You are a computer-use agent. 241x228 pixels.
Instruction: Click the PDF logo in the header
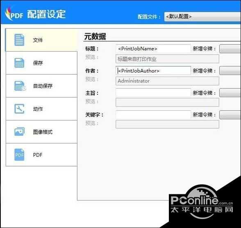(x=14, y=14)
